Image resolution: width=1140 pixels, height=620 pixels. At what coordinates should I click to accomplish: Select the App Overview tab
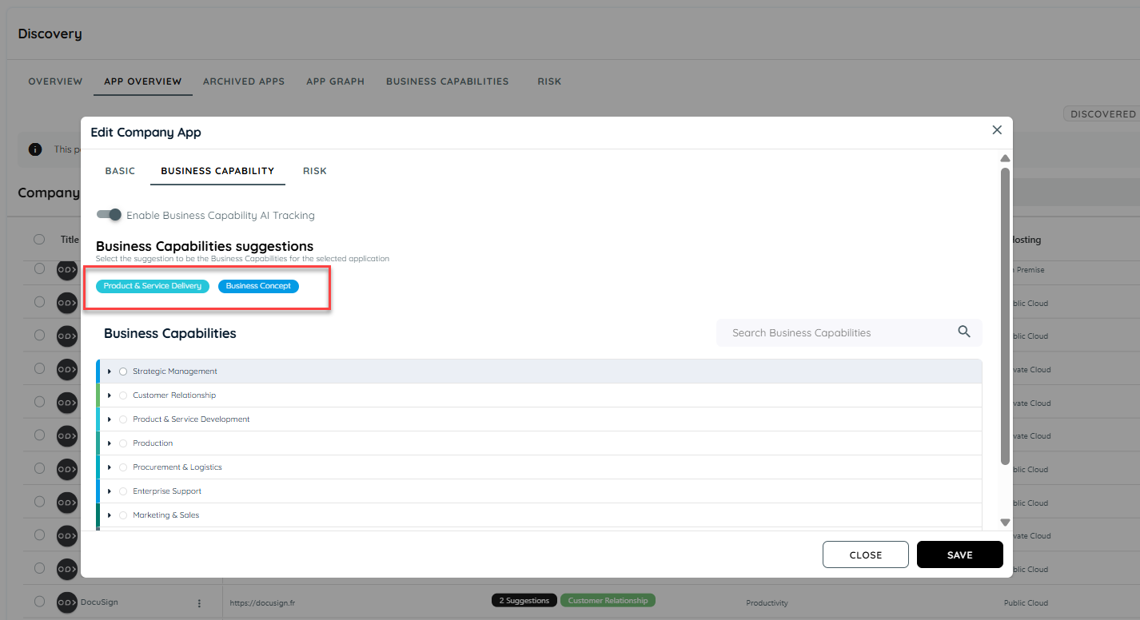click(143, 81)
